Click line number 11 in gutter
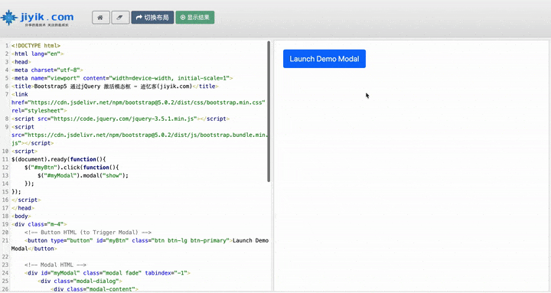The image size is (551, 293). pos(5,159)
